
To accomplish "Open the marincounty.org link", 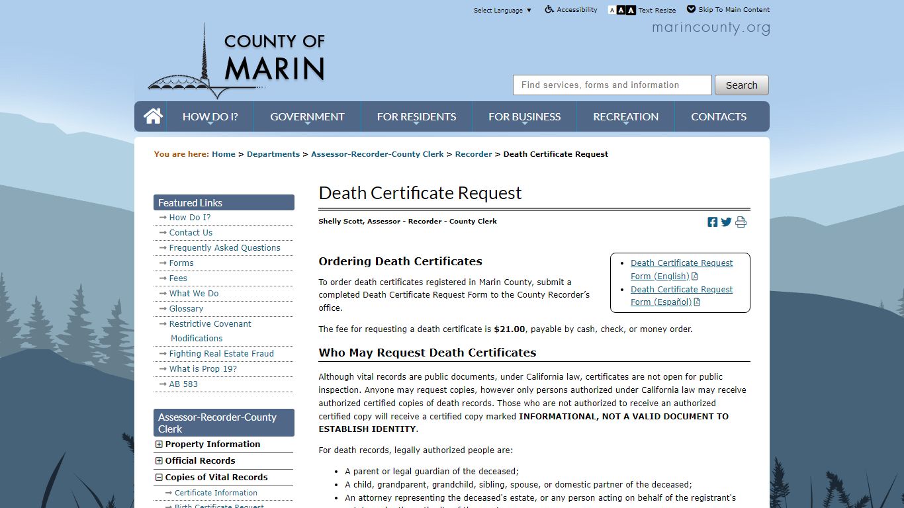I will point(711,28).
